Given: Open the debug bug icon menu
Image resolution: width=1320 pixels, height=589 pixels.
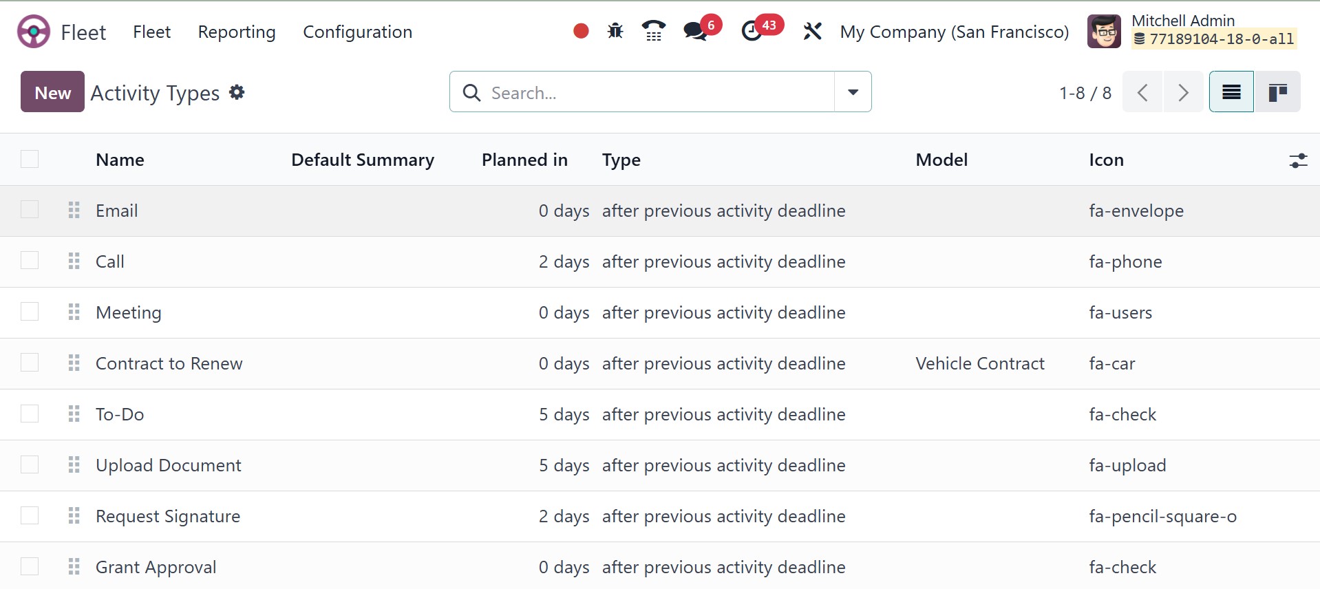Looking at the screenshot, I should point(615,31).
